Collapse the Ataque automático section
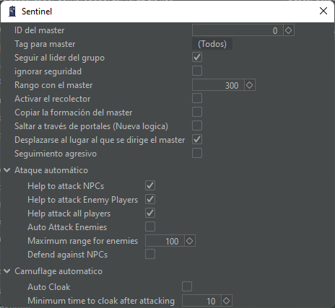The height and width of the screenshot is (308, 335). click(7, 170)
